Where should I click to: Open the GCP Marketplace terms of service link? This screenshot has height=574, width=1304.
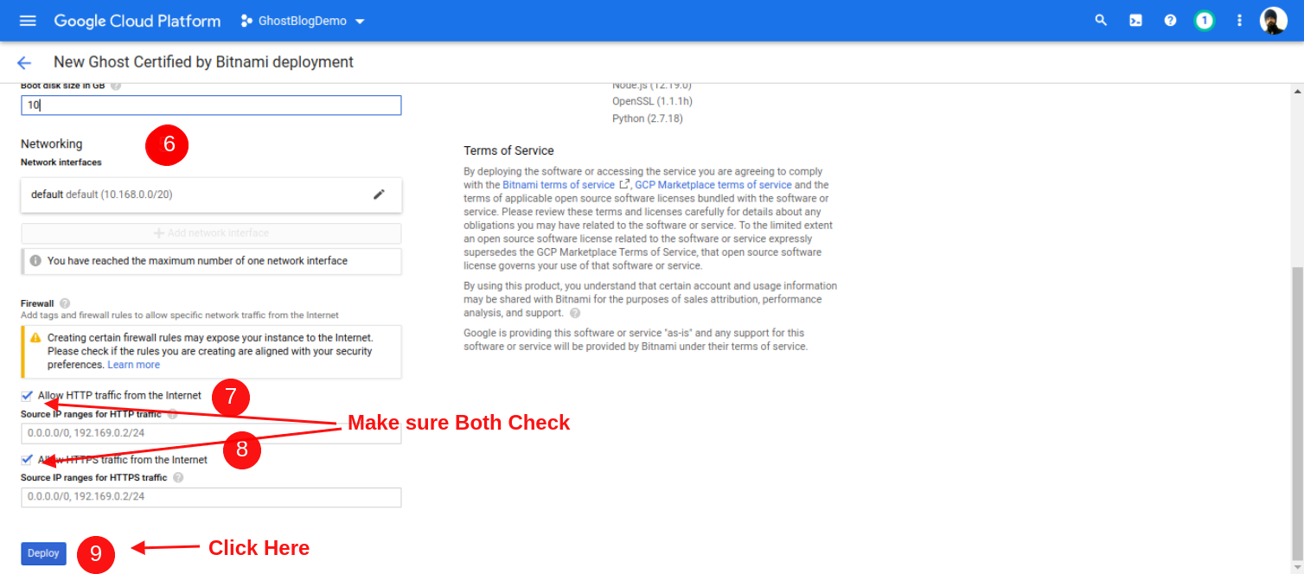click(713, 183)
